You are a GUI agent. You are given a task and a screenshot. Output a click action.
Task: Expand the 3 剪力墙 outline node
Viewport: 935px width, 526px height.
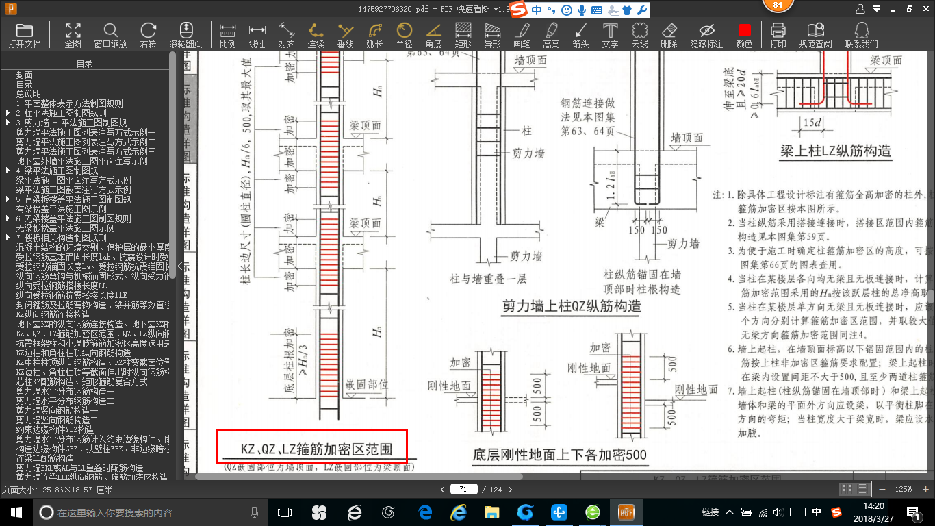[x=8, y=123]
